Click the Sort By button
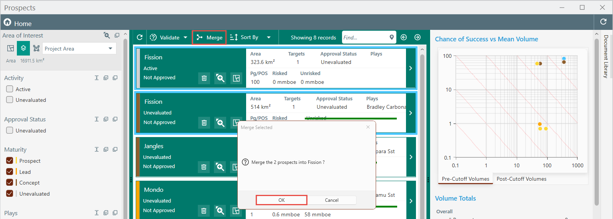The width and height of the screenshot is (613, 219). (244, 37)
